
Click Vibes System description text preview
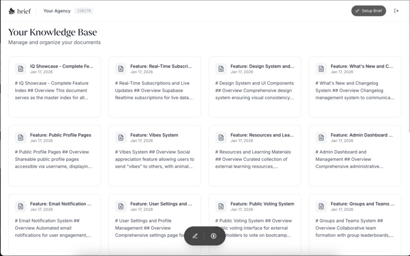pos(155,159)
